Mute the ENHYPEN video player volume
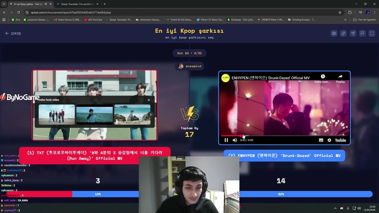This screenshot has width=379, height=213. pos(235,140)
